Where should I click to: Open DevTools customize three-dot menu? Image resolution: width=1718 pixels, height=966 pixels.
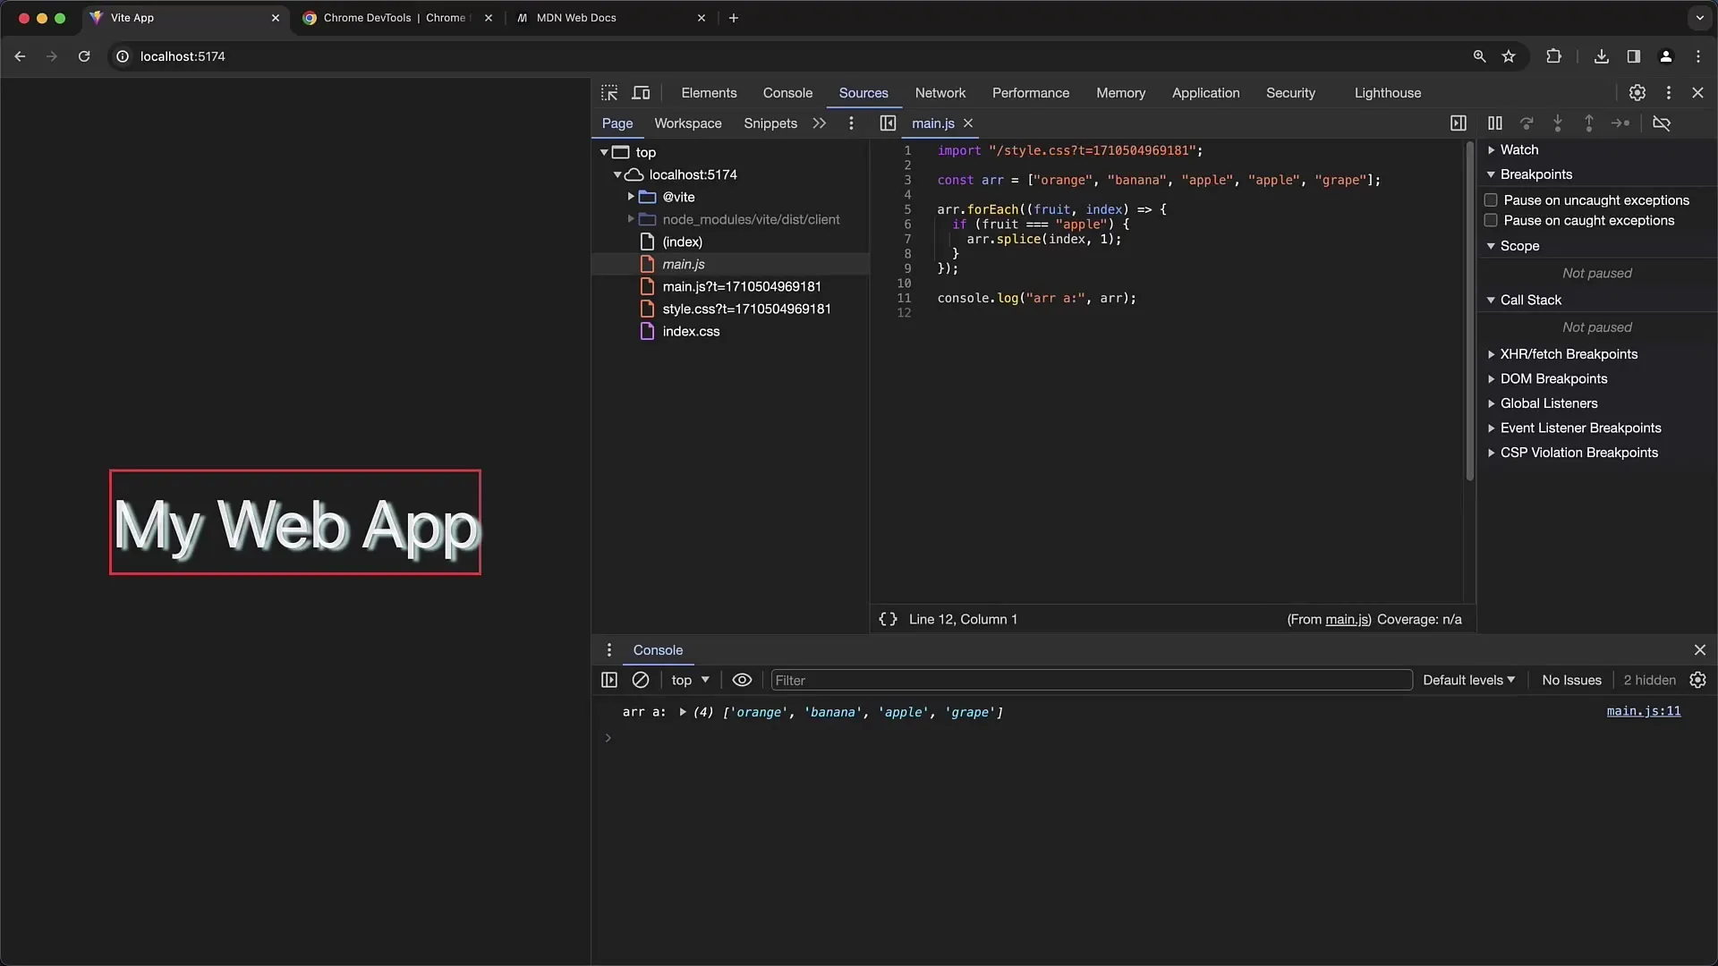[1669, 93]
